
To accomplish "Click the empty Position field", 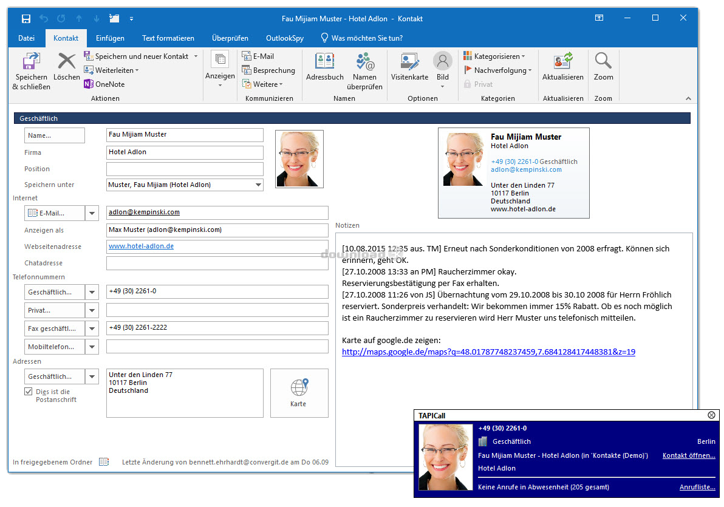I will pyautogui.click(x=185, y=169).
